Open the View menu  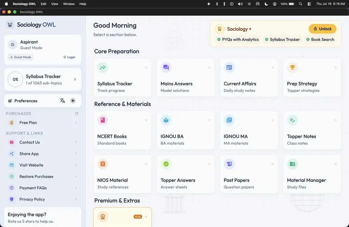(54, 4)
